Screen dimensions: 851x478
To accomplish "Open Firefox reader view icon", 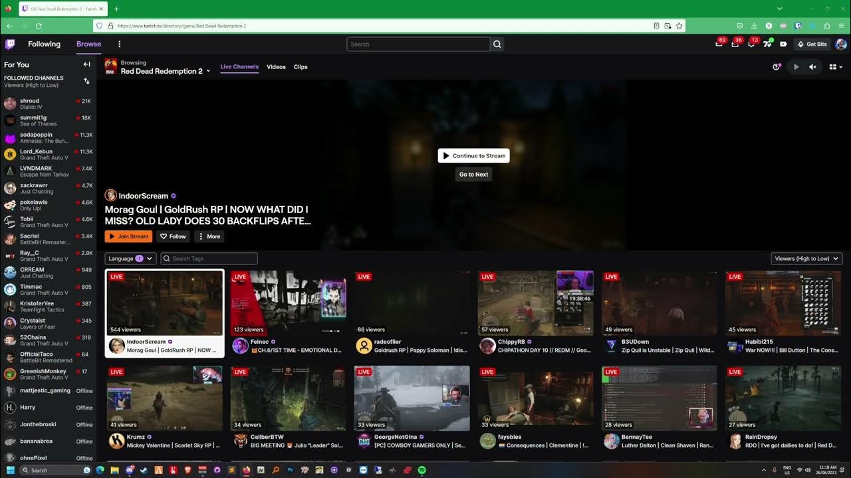I will [x=656, y=26].
